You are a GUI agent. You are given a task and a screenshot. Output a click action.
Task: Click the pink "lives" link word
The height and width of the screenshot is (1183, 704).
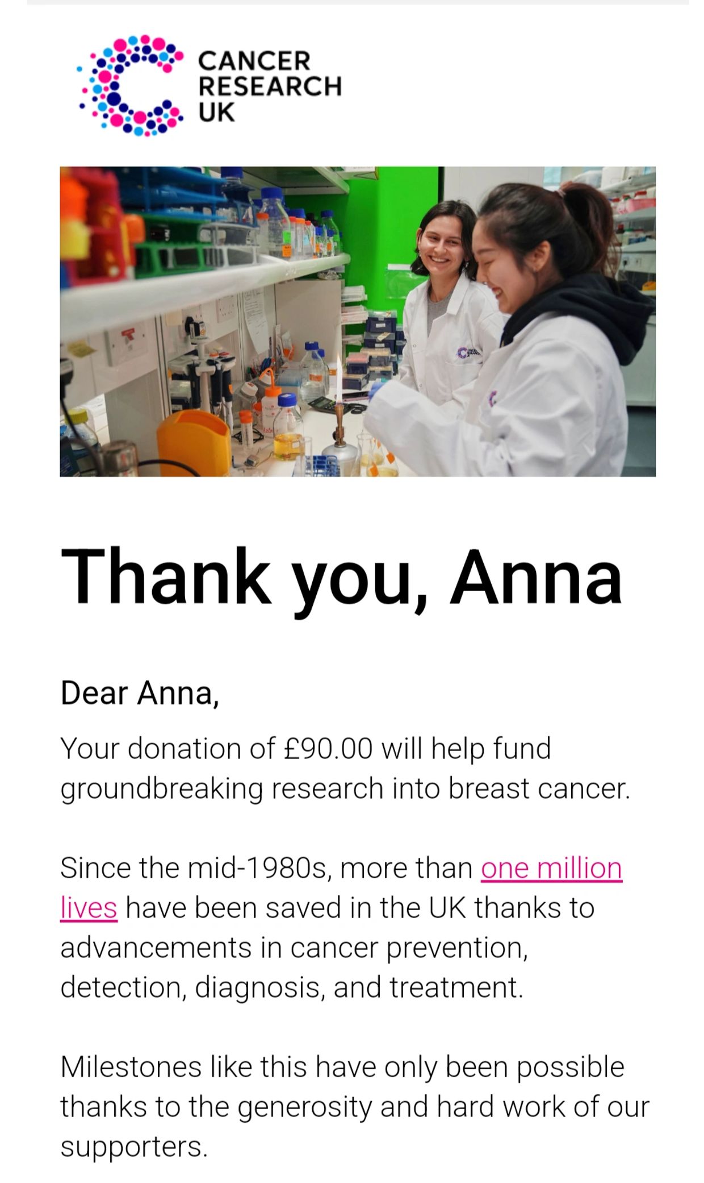pyautogui.click(x=89, y=908)
